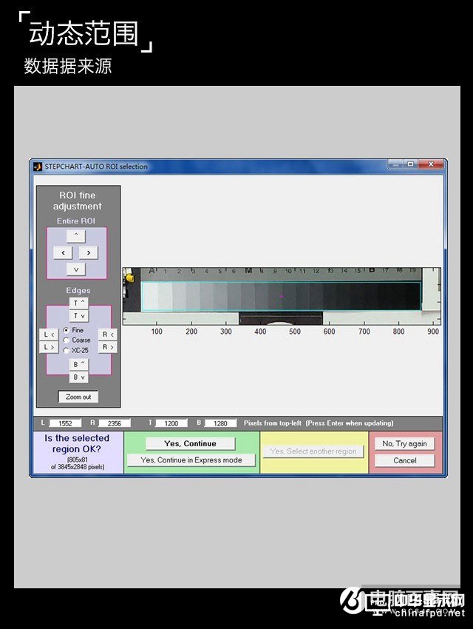Confirm with Yes, Continue button
The image size is (473, 629).
pos(190,444)
